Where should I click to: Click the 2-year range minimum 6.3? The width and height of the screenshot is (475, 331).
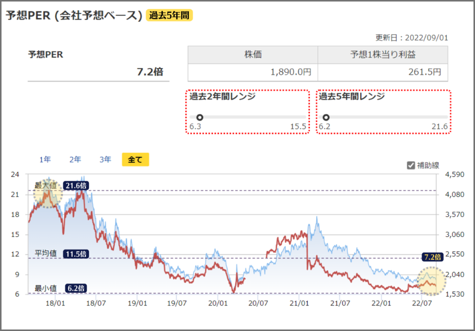click(195, 126)
